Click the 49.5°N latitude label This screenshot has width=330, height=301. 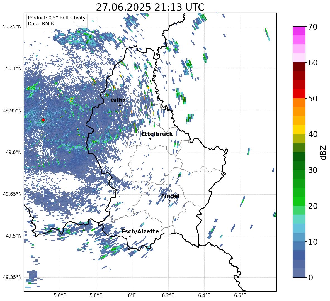(13, 236)
